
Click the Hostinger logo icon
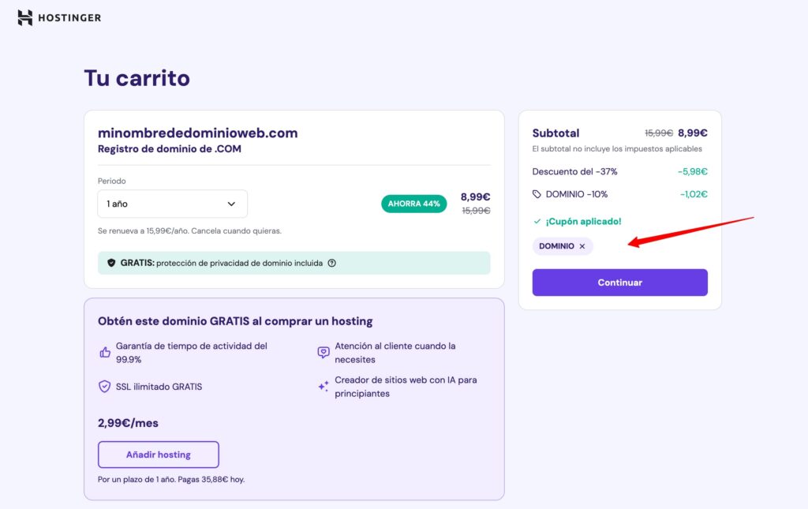click(25, 17)
